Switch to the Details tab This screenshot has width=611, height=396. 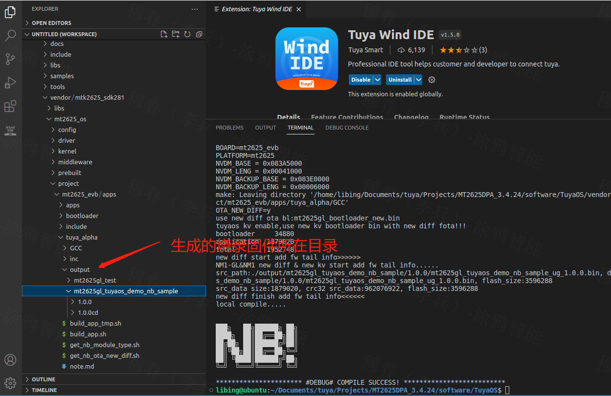[x=289, y=117]
